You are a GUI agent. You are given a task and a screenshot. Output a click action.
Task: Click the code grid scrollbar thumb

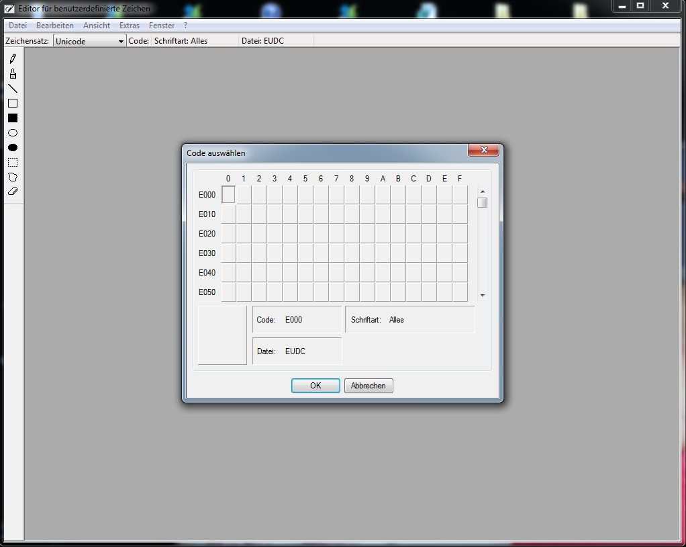coord(482,203)
